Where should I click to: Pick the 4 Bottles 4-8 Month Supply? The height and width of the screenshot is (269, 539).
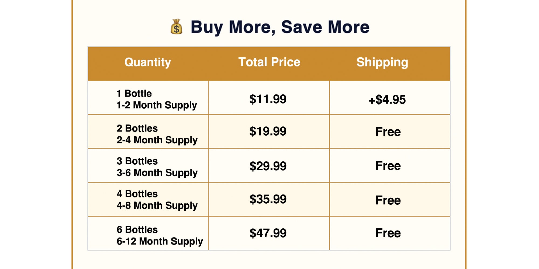point(157,200)
